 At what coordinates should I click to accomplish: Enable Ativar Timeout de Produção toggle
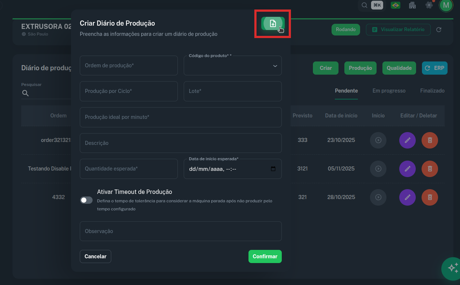point(86,200)
